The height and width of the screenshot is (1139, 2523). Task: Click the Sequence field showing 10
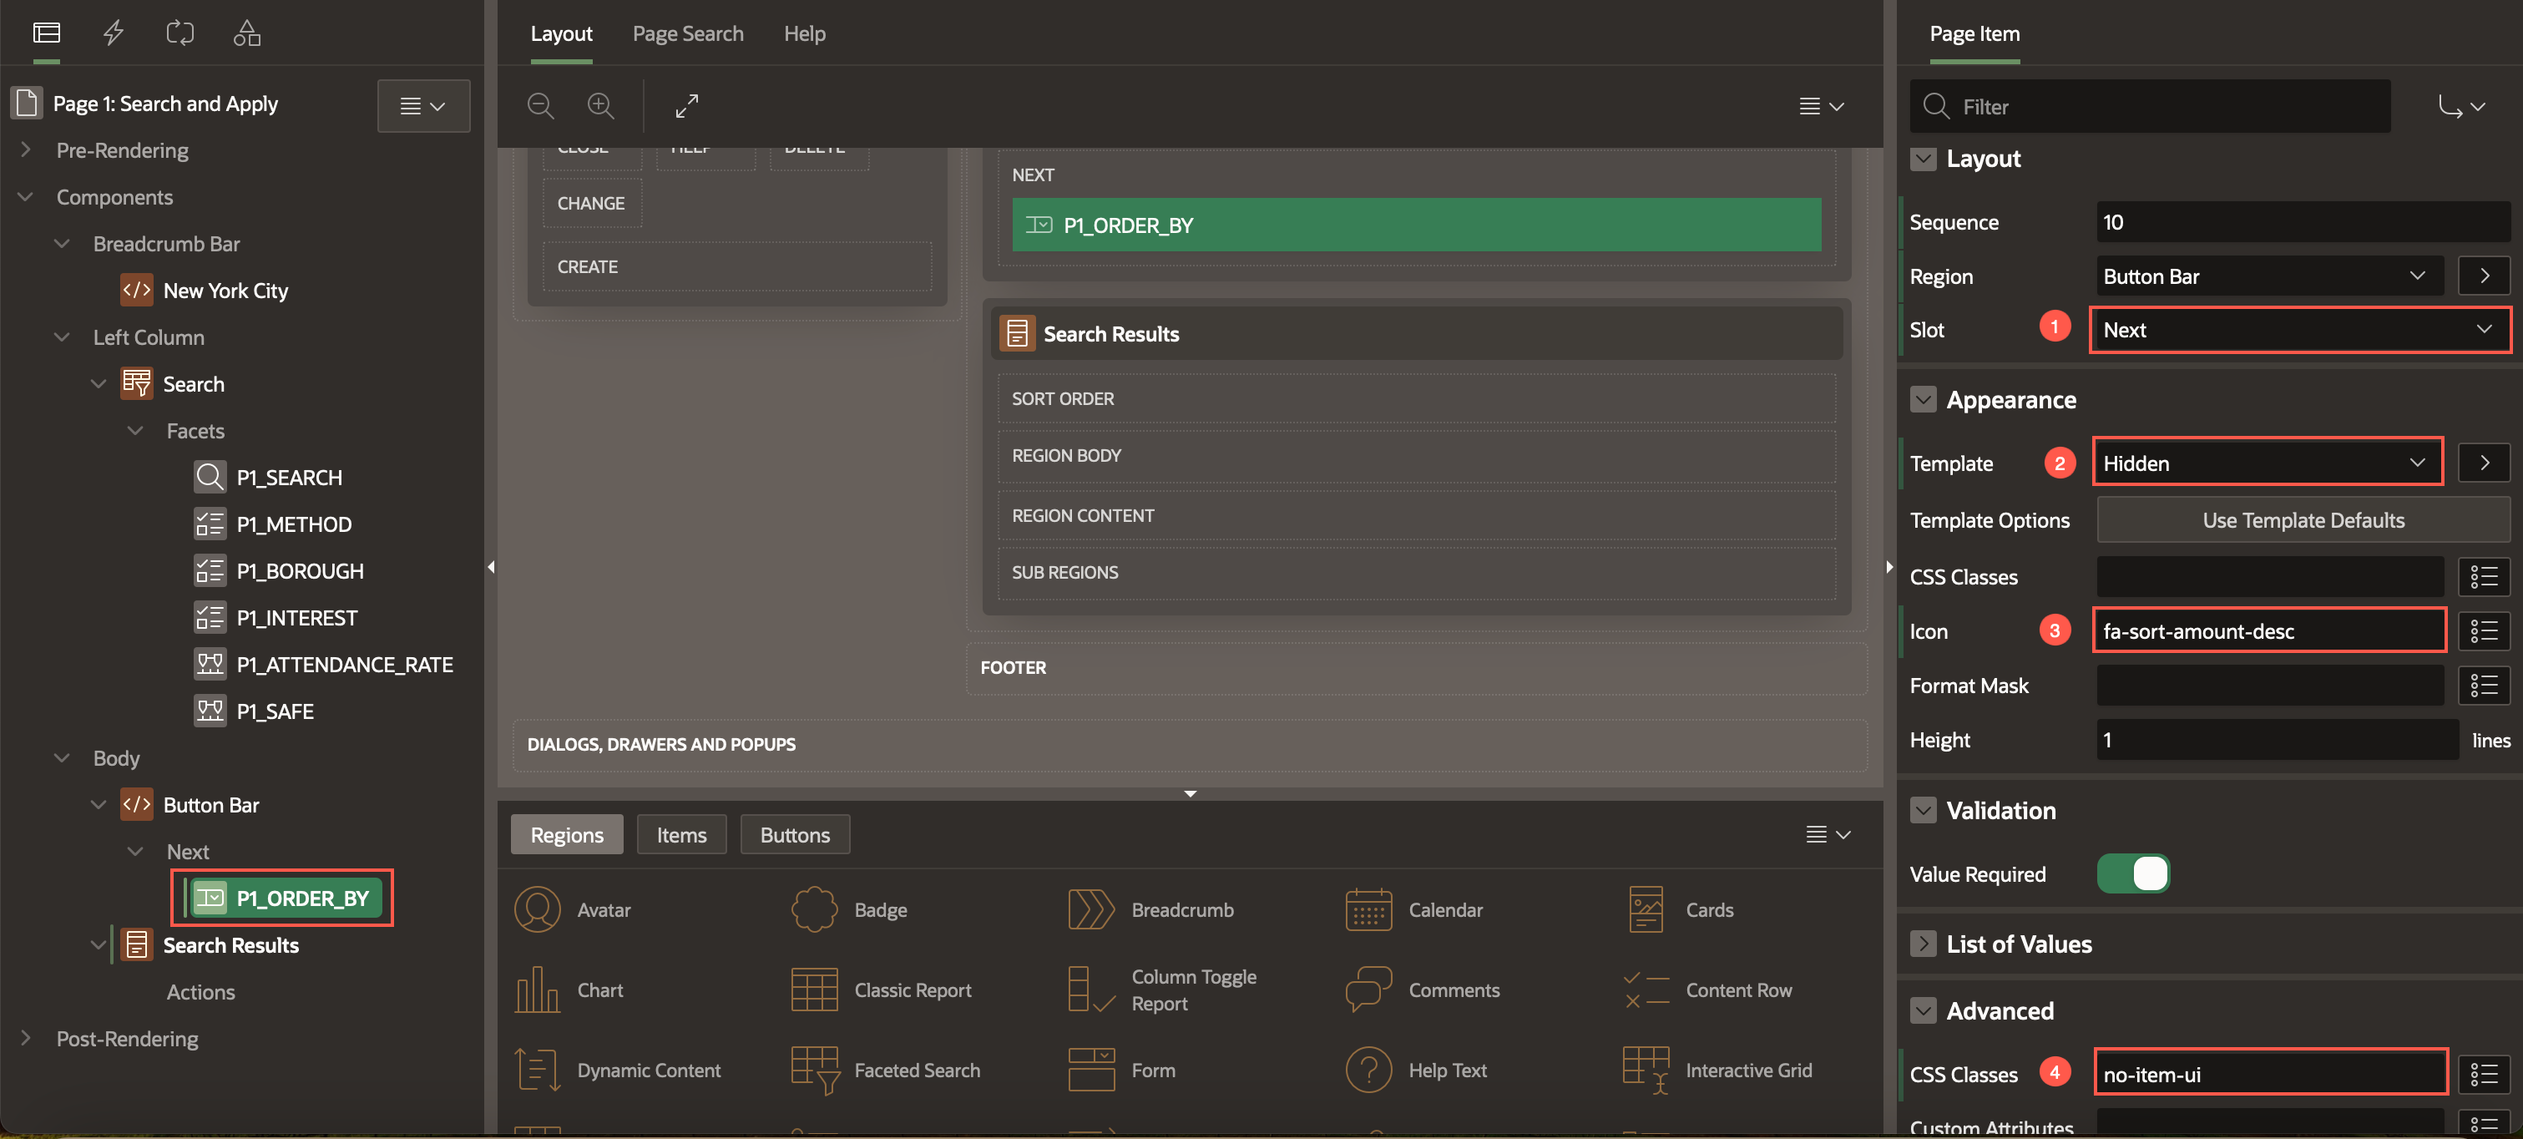click(x=2303, y=222)
